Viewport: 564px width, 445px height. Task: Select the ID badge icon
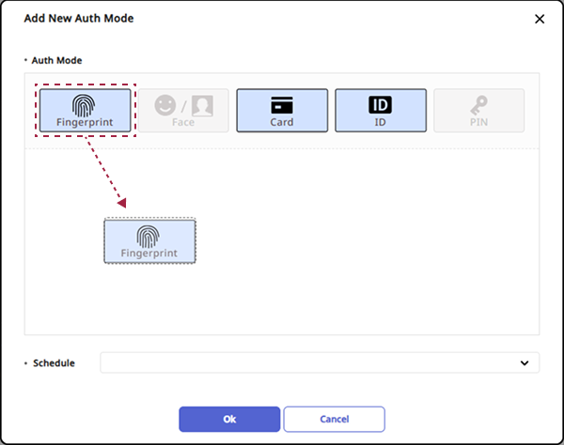[380, 104]
